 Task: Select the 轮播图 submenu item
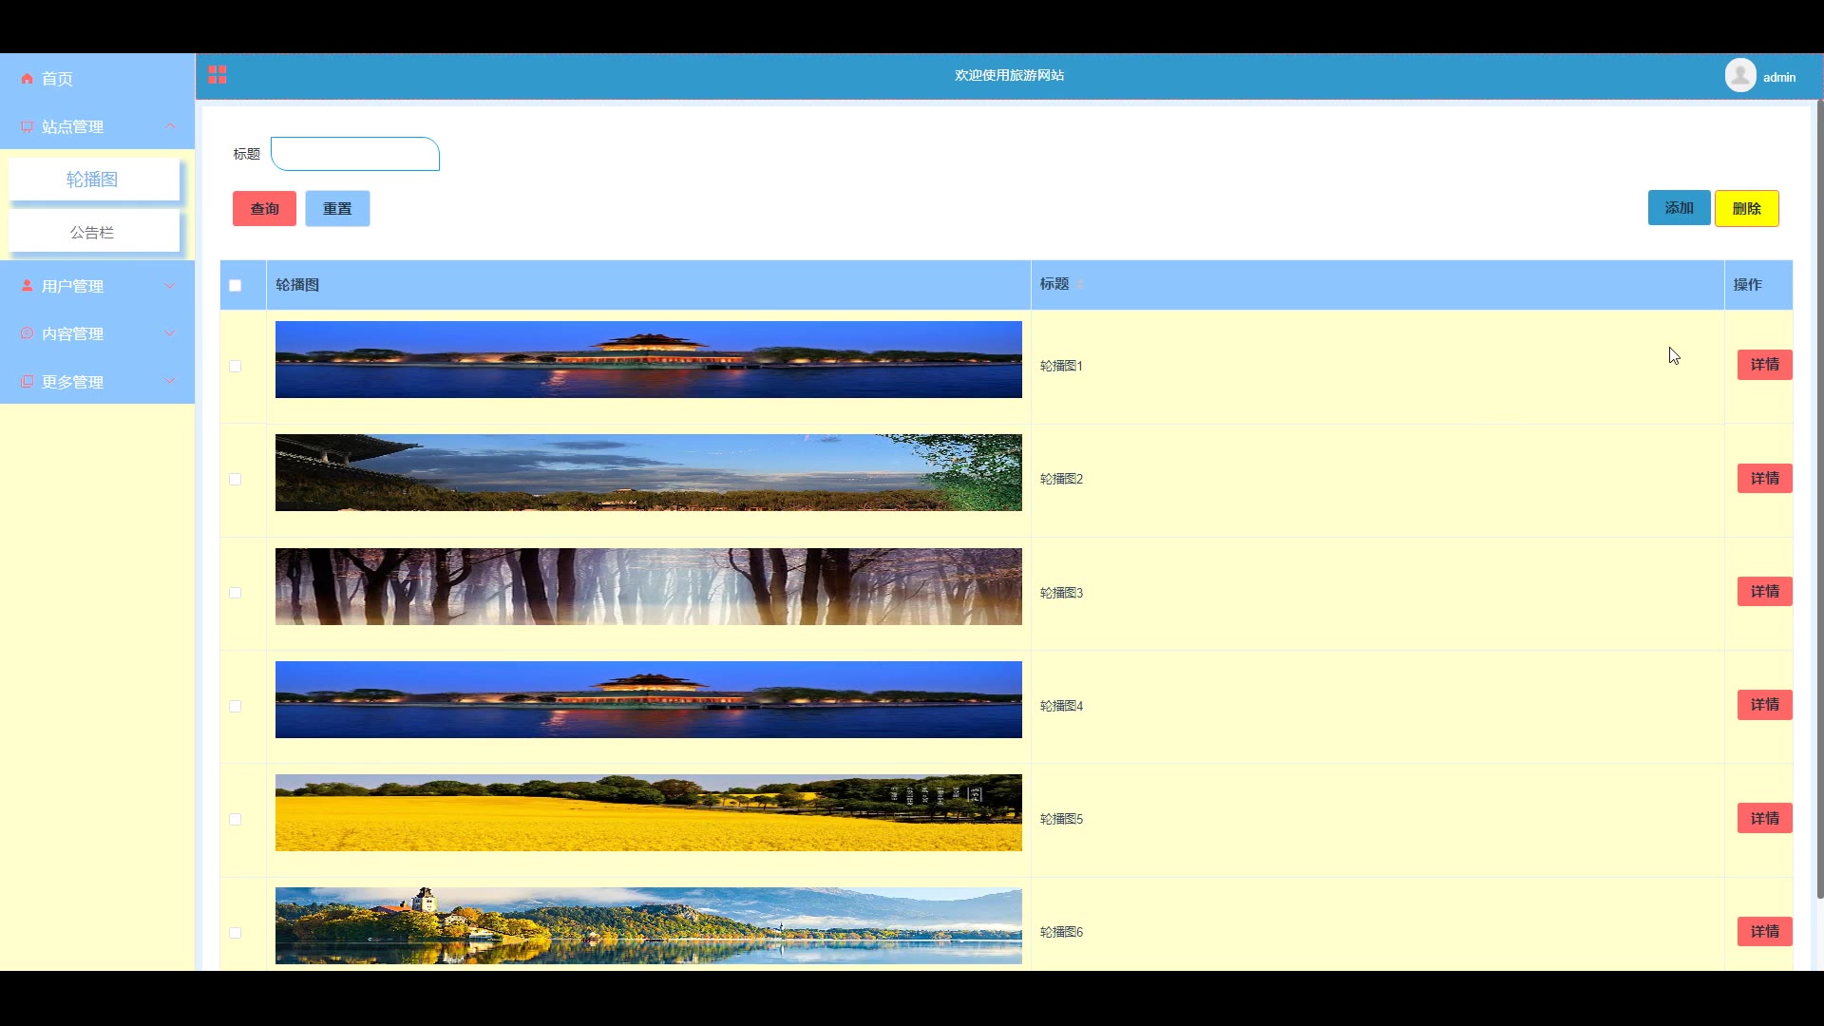tap(93, 180)
